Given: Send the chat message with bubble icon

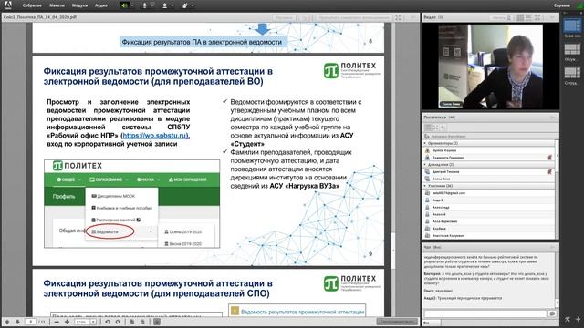Looking at the screenshot, I should coord(552,313).
